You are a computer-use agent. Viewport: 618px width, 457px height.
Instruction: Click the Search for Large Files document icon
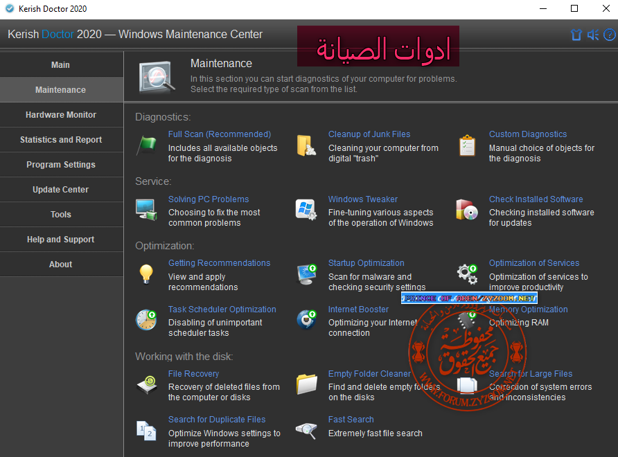(x=467, y=385)
